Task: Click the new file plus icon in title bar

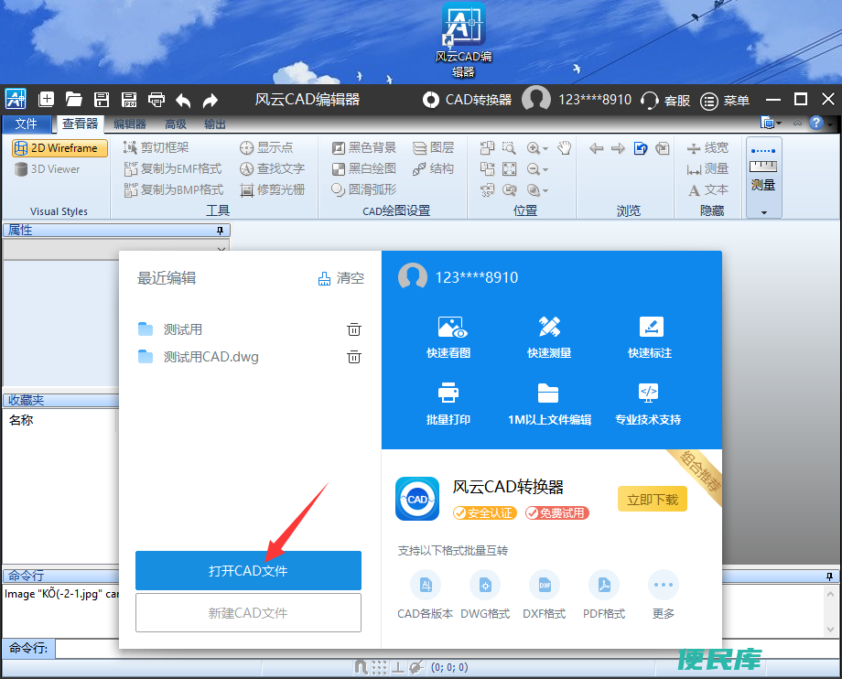Action: pos(46,100)
